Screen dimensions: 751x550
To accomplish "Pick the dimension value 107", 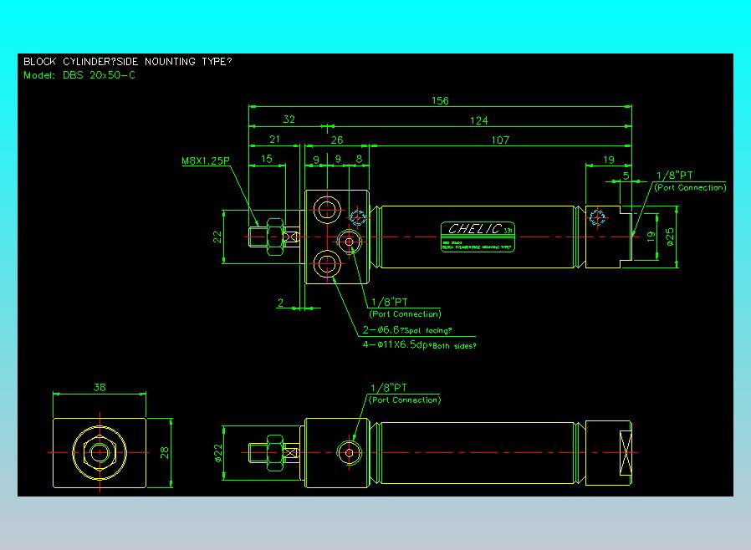I will click(500, 140).
